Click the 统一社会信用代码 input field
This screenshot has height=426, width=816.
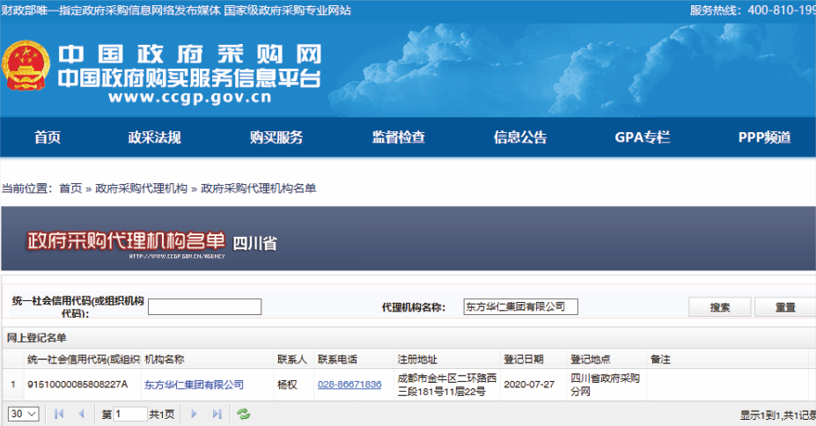pos(204,307)
